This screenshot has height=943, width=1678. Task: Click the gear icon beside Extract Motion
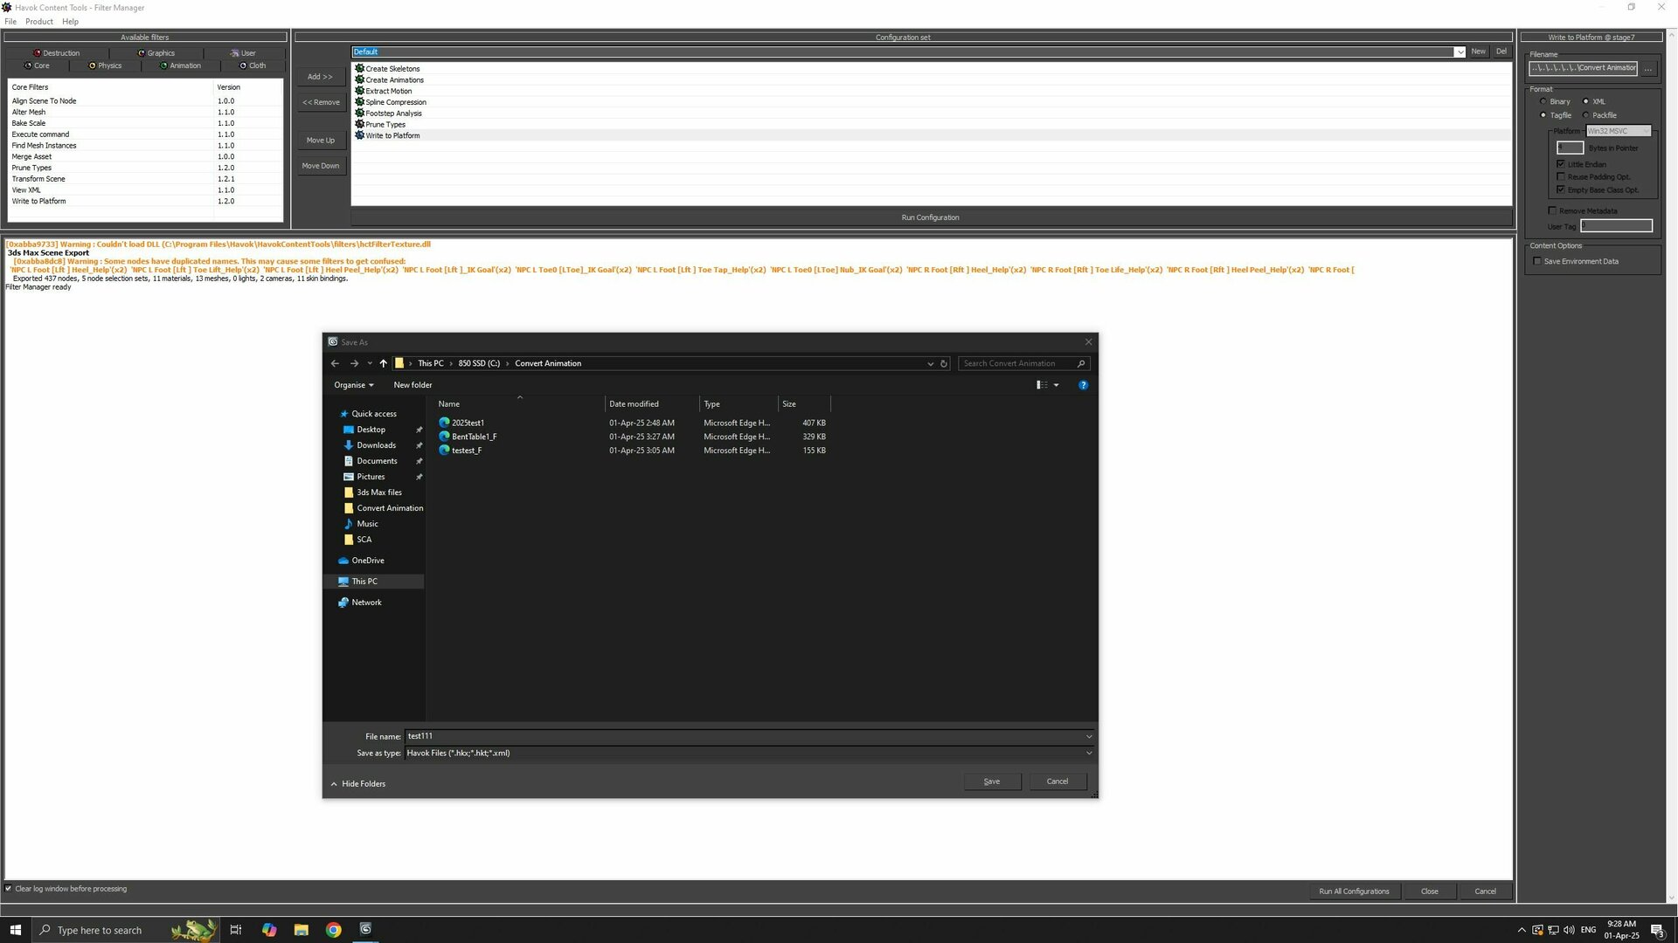359,91
